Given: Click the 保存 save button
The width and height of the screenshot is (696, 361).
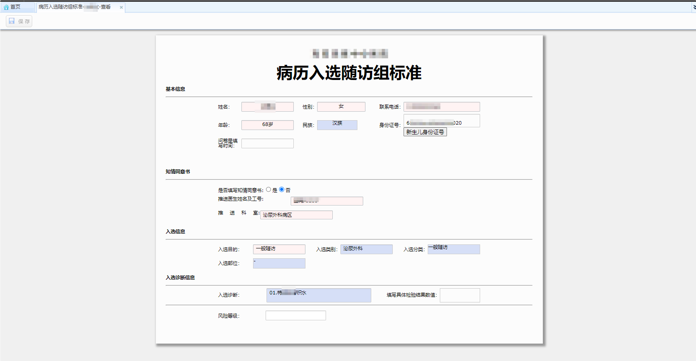Looking at the screenshot, I should 19,21.
